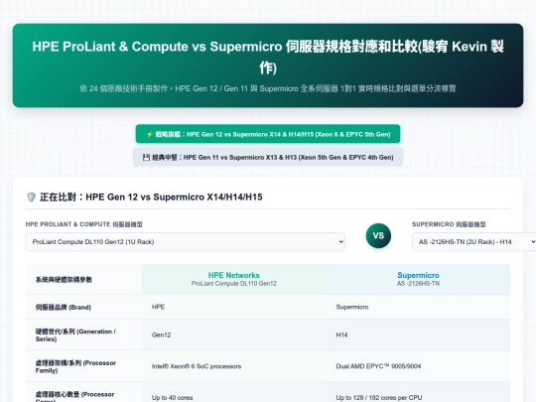
Task: Open the Supermicro server model dropdown
Action: [x=474, y=241]
